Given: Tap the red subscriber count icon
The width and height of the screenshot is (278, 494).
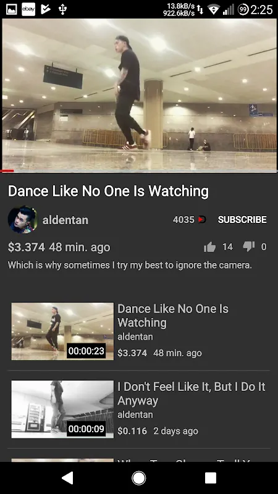Looking at the screenshot, I should (x=202, y=220).
